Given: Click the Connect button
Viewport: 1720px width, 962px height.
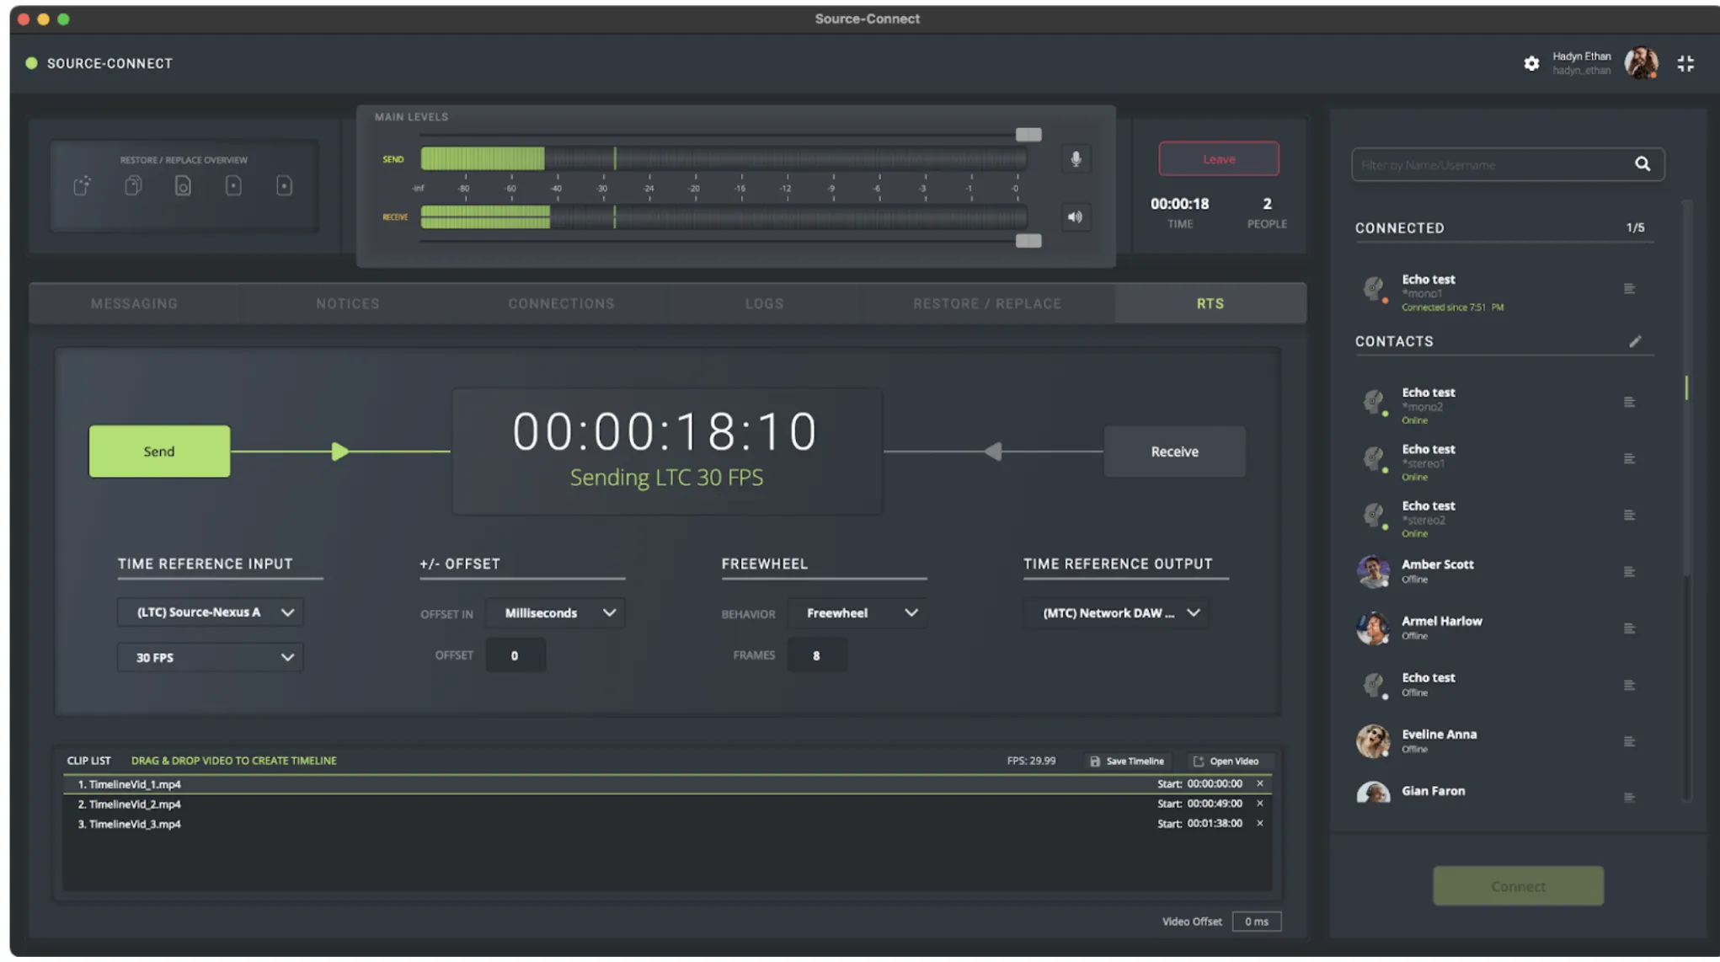Looking at the screenshot, I should coord(1518,886).
